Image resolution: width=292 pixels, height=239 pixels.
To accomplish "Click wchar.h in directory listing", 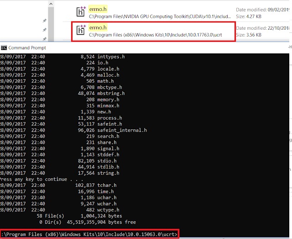I will click(107, 204).
